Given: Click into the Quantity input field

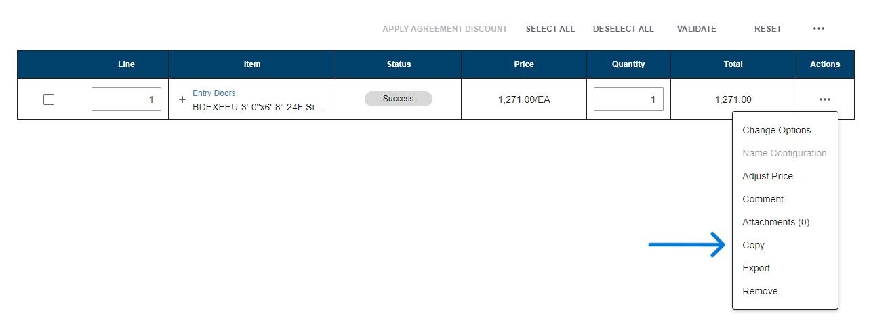Looking at the screenshot, I should point(628,99).
